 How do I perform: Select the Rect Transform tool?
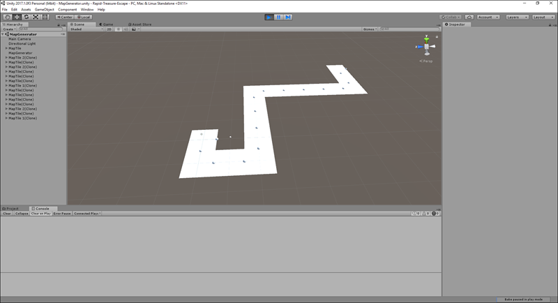click(44, 17)
